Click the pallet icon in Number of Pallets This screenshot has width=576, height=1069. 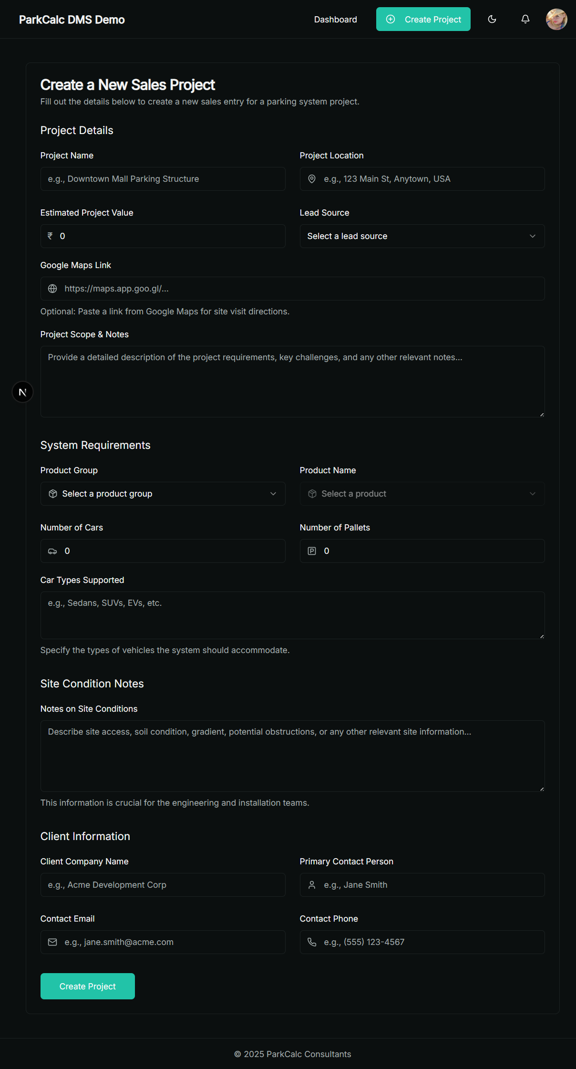click(312, 551)
